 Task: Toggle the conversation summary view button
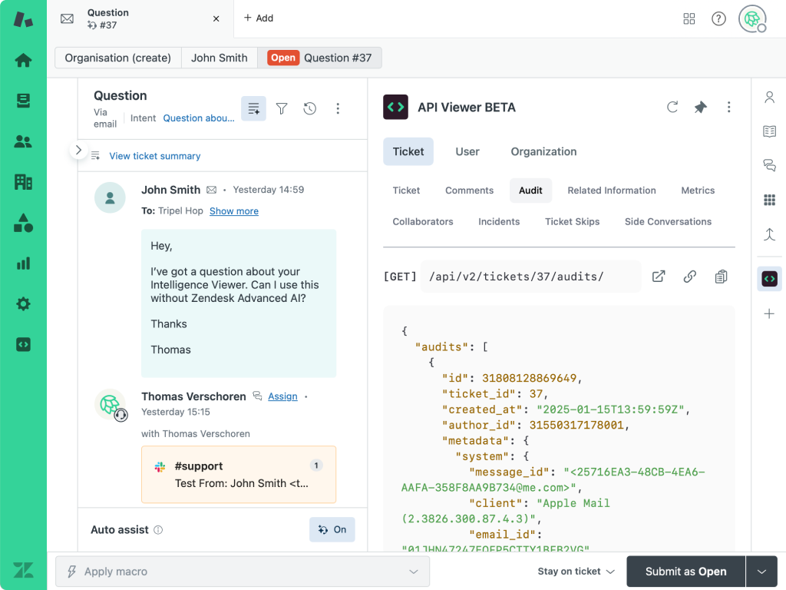(x=253, y=109)
